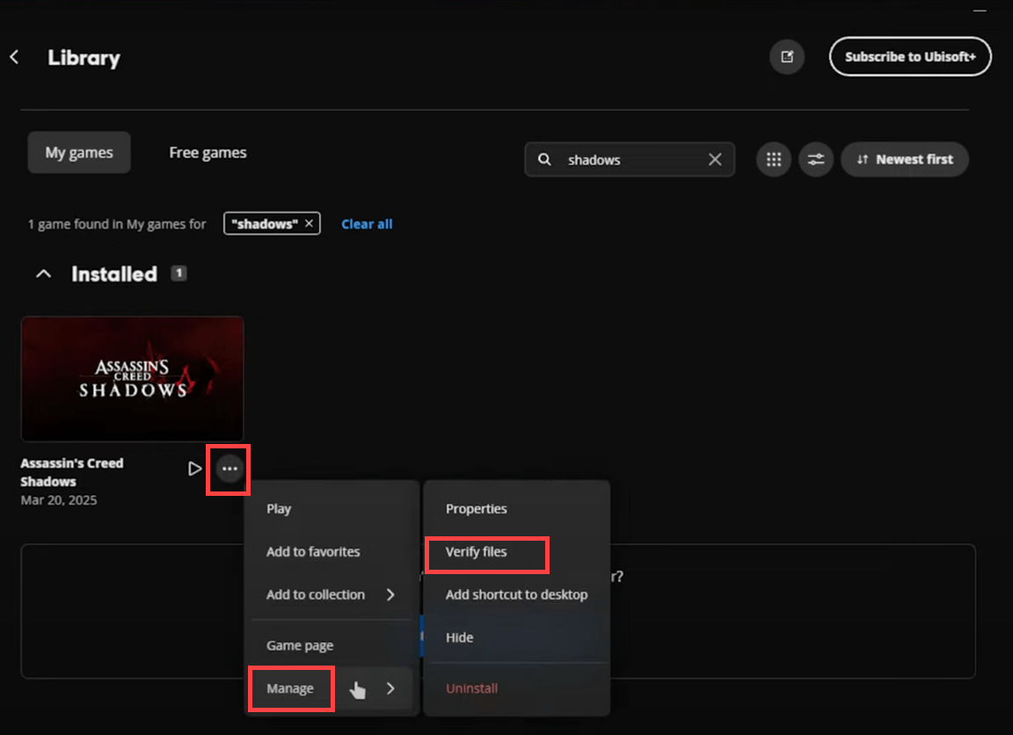Launch Assassin's Creed Shadows via the play triangle

point(194,468)
